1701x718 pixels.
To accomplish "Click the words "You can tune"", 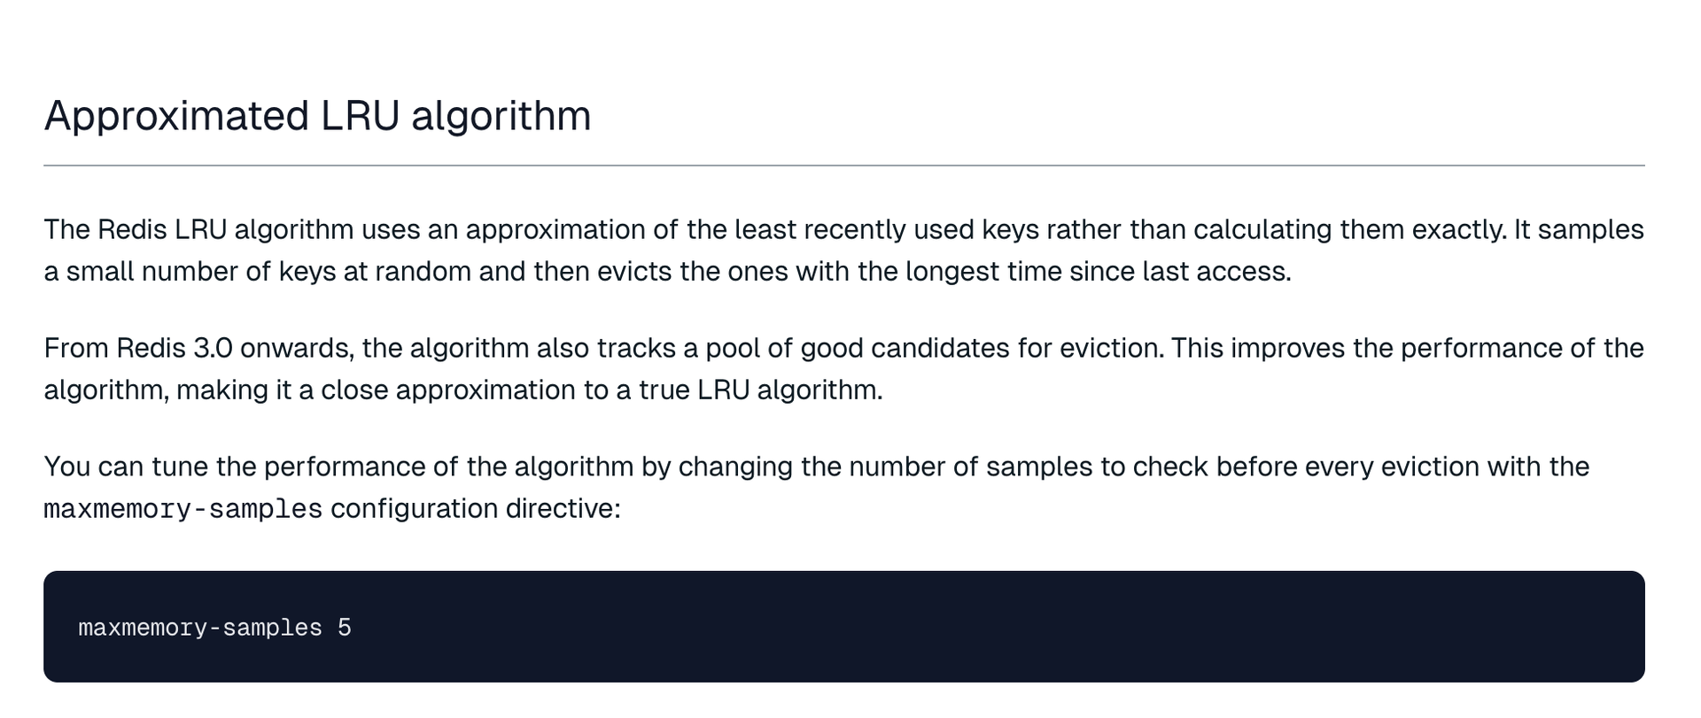I will pyautogui.click(x=124, y=467).
